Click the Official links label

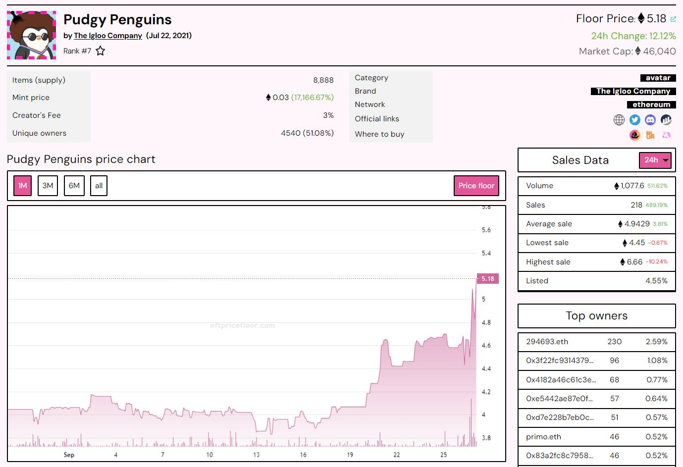pyautogui.click(x=377, y=119)
